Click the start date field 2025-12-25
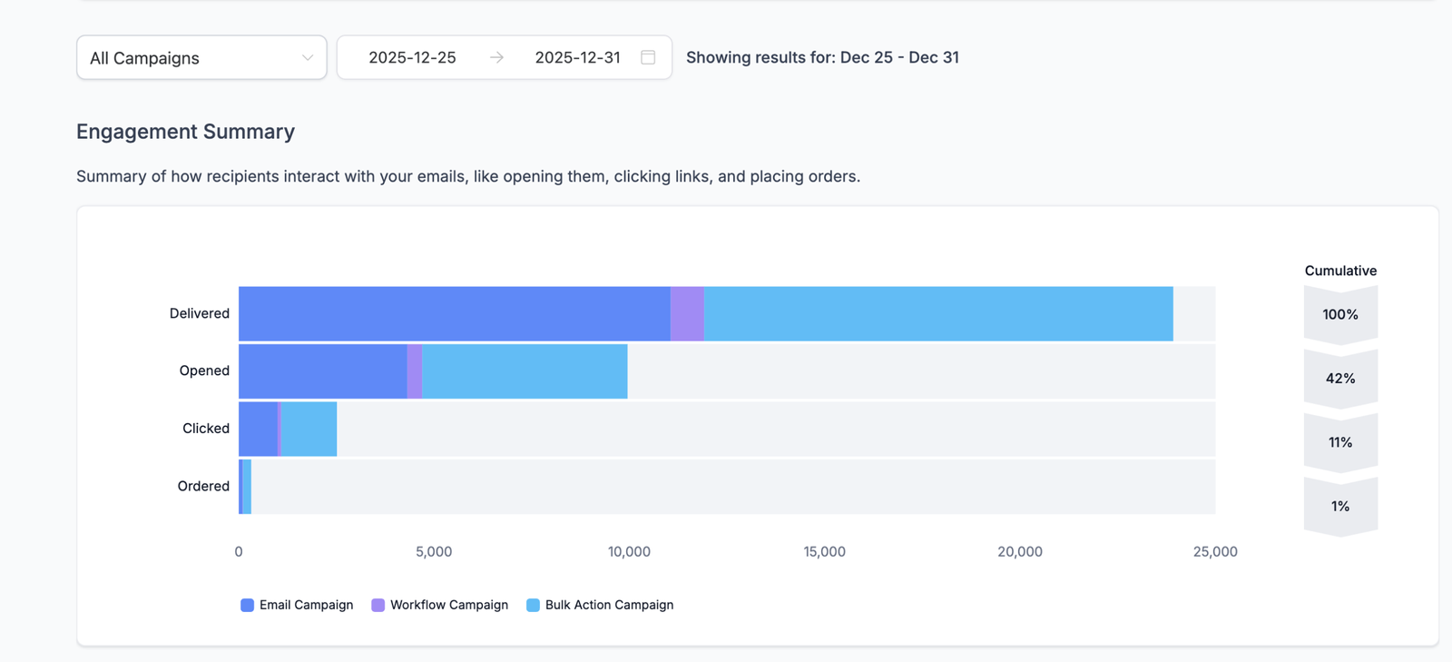The height and width of the screenshot is (662, 1452). [412, 58]
